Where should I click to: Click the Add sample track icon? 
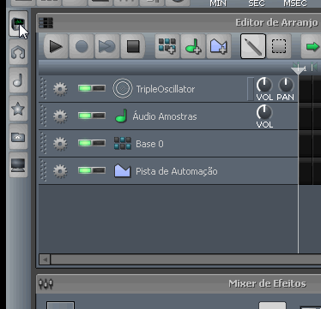pyautogui.click(x=193, y=46)
